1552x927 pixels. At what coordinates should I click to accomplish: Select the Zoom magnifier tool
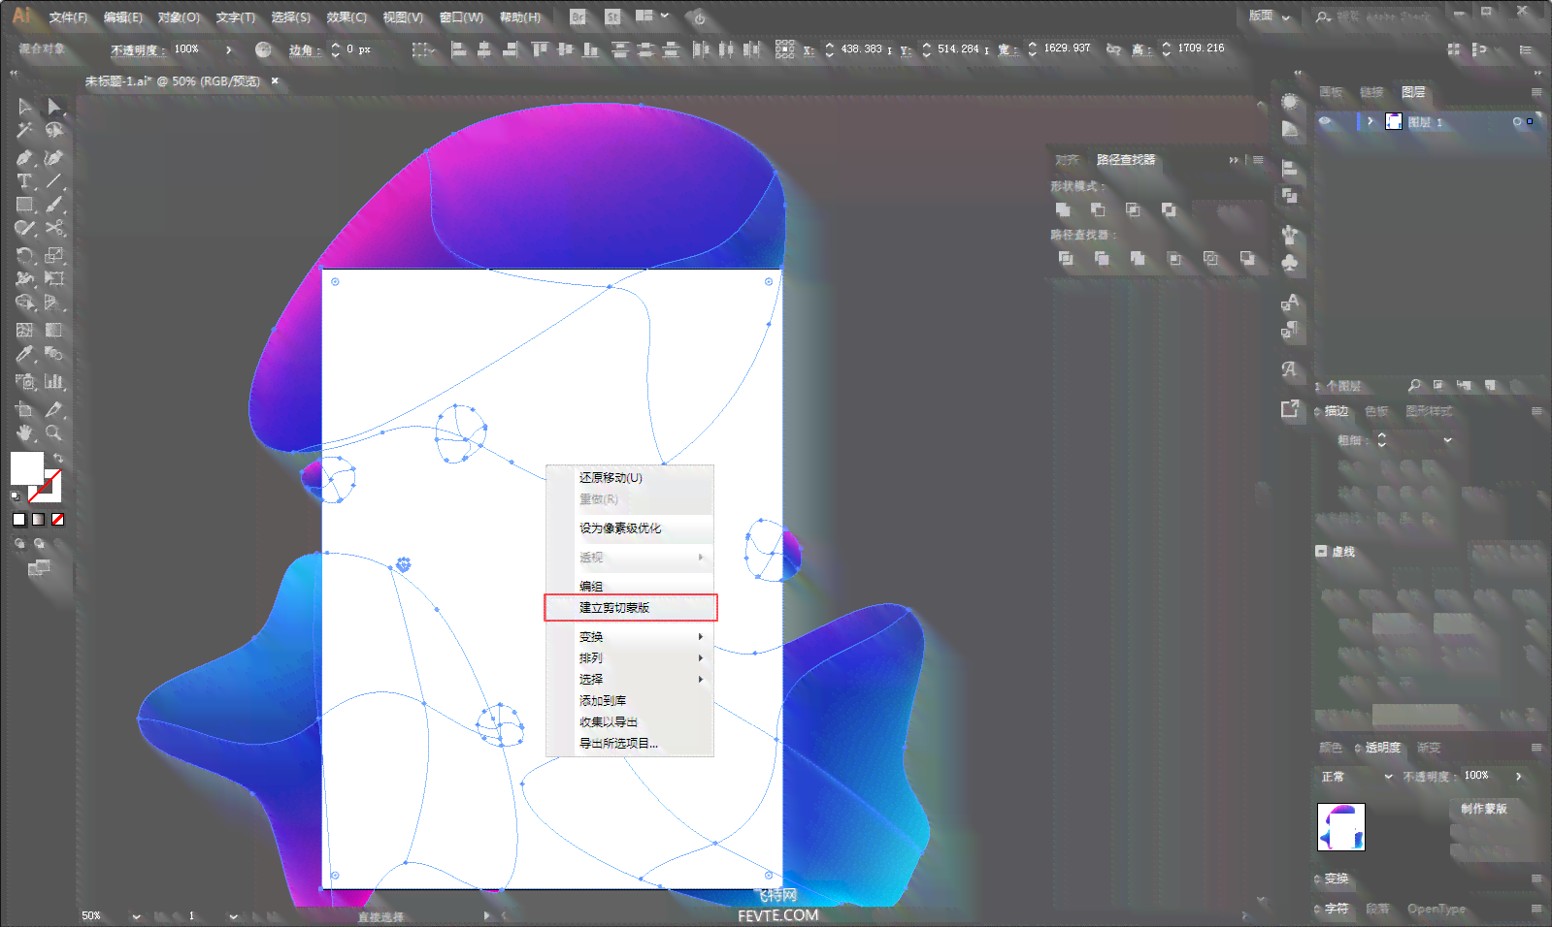54,433
